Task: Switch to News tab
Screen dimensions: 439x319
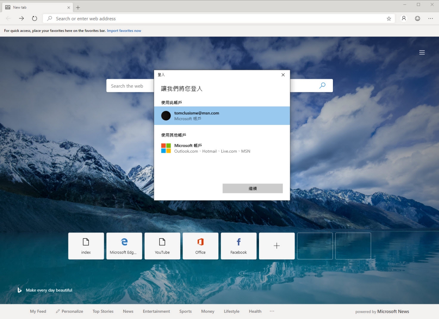Action: pyautogui.click(x=128, y=311)
